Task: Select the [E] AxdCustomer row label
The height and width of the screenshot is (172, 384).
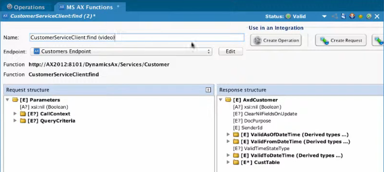Action: click(255, 100)
